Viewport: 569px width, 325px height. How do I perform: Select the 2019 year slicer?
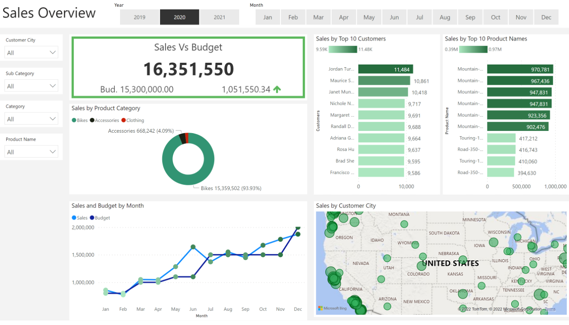pos(139,17)
